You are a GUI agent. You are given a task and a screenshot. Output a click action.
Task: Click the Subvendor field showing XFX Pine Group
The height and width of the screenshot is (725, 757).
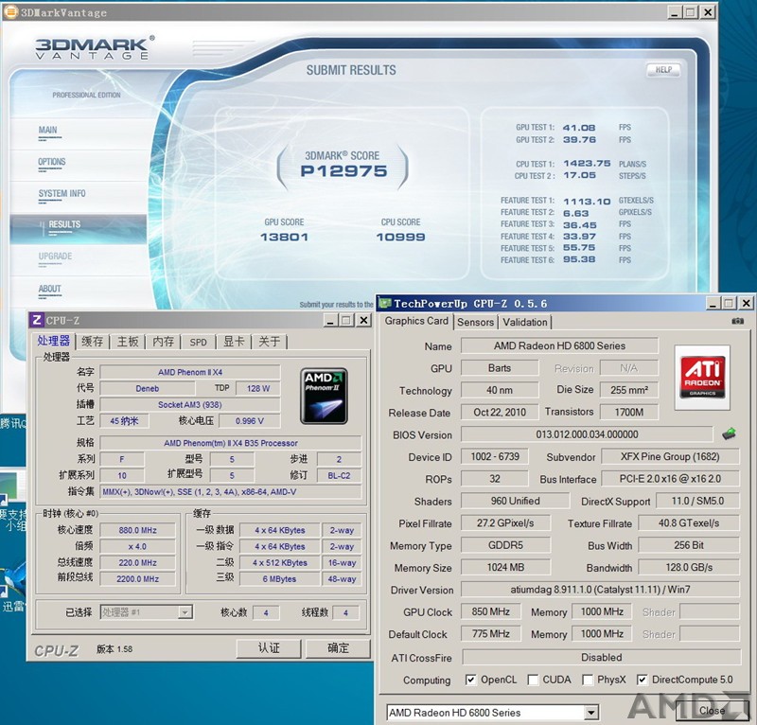[x=670, y=457]
